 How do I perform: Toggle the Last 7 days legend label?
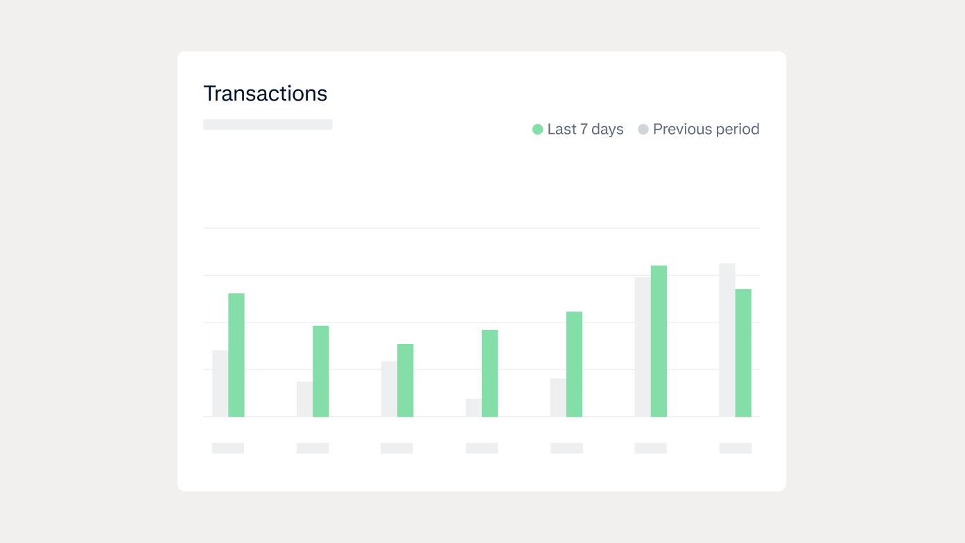tap(585, 130)
